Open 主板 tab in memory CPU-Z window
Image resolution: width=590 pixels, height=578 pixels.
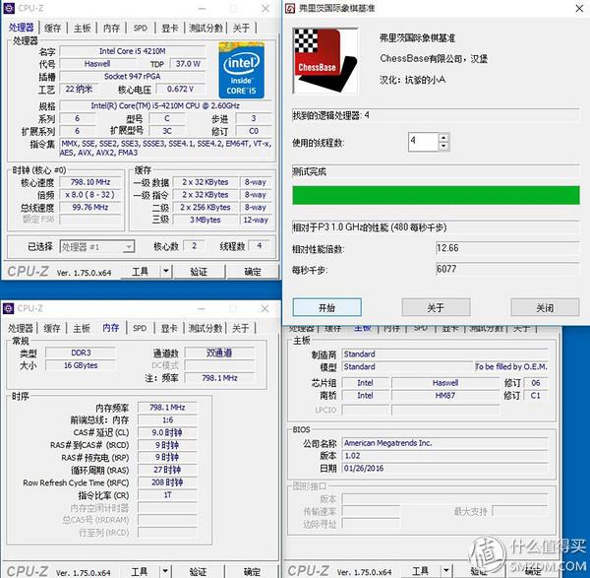point(82,328)
